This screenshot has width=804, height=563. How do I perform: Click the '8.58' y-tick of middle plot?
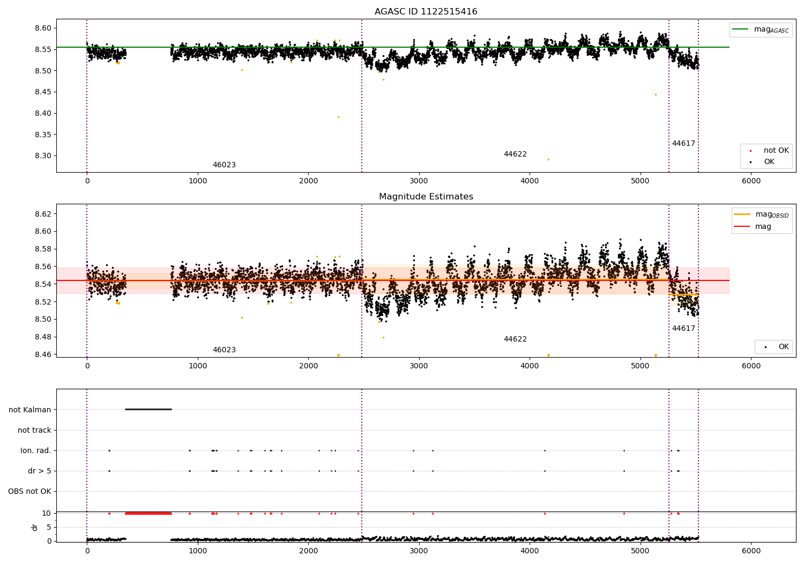pos(43,249)
